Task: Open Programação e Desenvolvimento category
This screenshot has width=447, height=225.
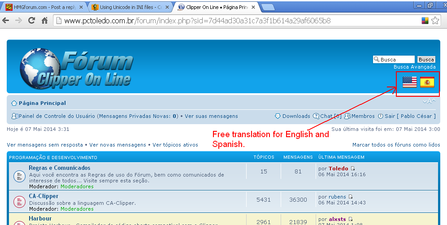Action: [53, 157]
